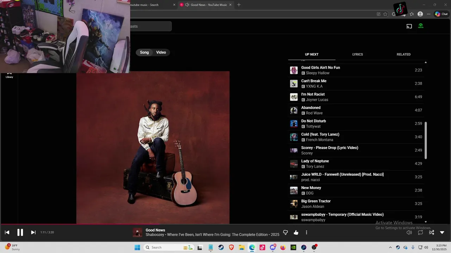Image resolution: width=451 pixels, height=253 pixels.
Task: Open Firefox from the taskbar
Action: click(283, 247)
